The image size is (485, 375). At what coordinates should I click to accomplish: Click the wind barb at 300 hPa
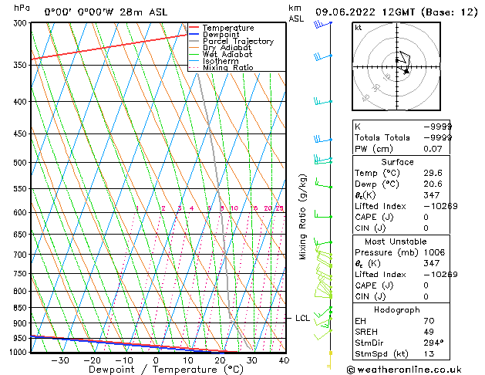(x=322, y=24)
